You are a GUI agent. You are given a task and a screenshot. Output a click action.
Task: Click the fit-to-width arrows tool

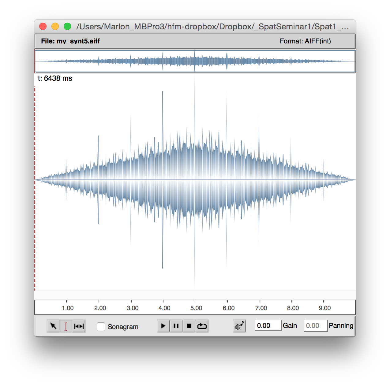[x=79, y=326]
